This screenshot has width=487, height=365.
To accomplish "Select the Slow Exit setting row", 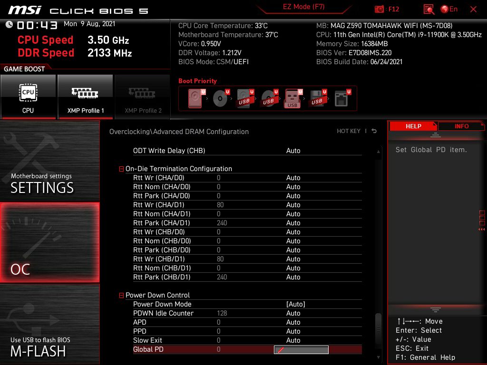I will 247,340.
